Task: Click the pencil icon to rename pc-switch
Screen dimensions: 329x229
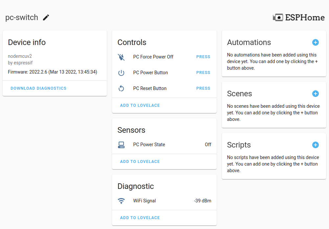Action: tap(46, 17)
